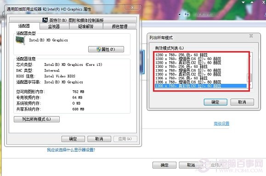Screen dimensions: 266x176
Task: Click the 总可用图形内存 value 762 MB
Action: point(78,92)
